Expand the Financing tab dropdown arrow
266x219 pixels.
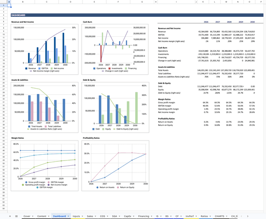coord(152,216)
